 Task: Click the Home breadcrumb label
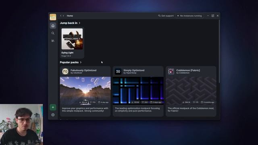click(70, 16)
